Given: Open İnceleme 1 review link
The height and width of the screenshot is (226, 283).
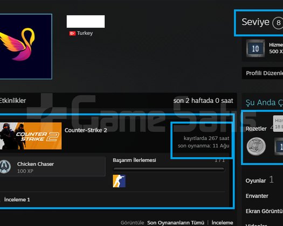Looking at the screenshot, I should tap(17, 200).
